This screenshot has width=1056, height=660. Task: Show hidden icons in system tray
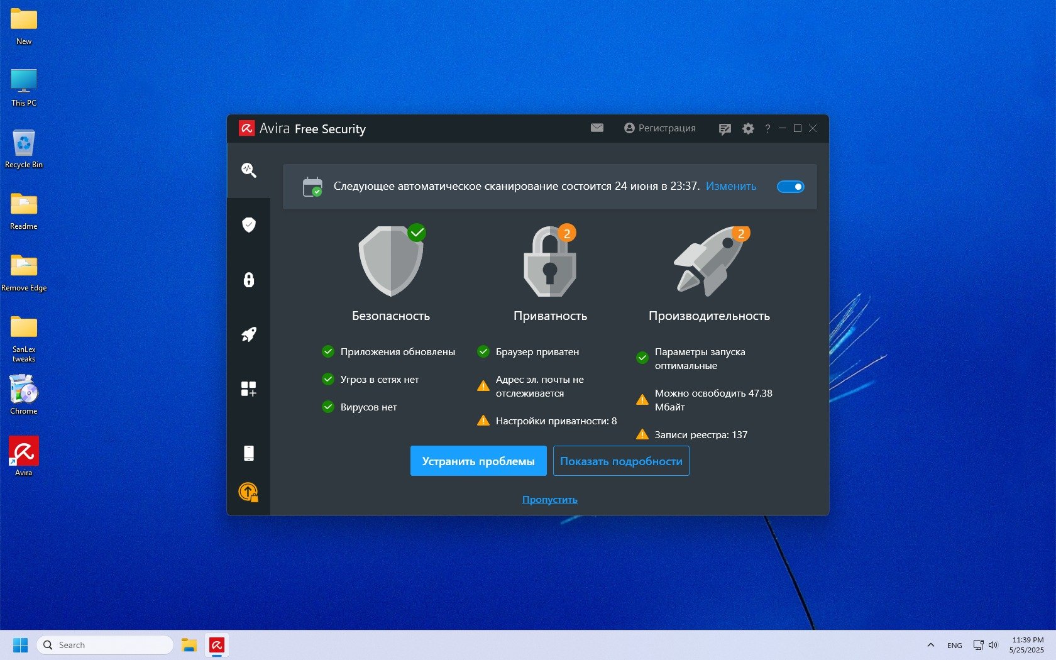click(x=931, y=645)
